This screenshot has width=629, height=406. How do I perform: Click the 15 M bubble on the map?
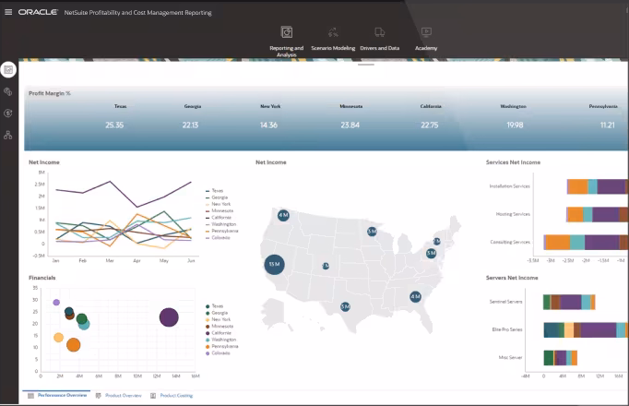[x=274, y=265]
